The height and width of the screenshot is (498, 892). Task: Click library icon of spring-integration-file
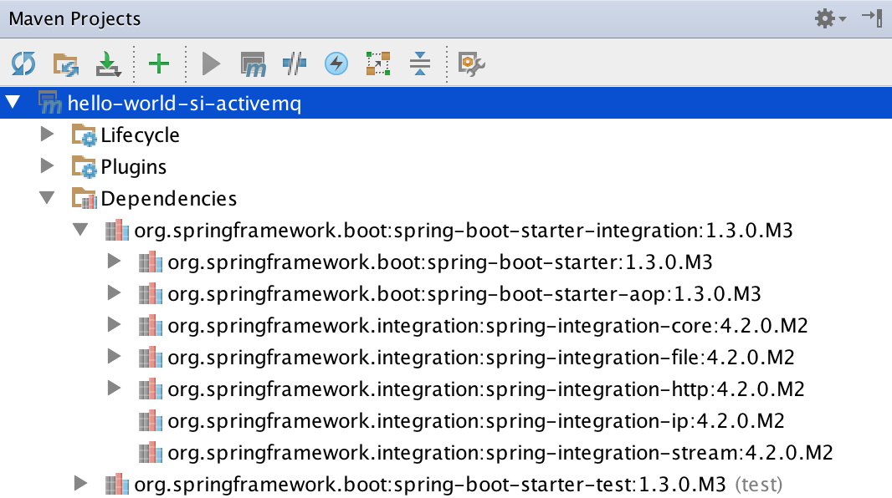click(x=151, y=357)
